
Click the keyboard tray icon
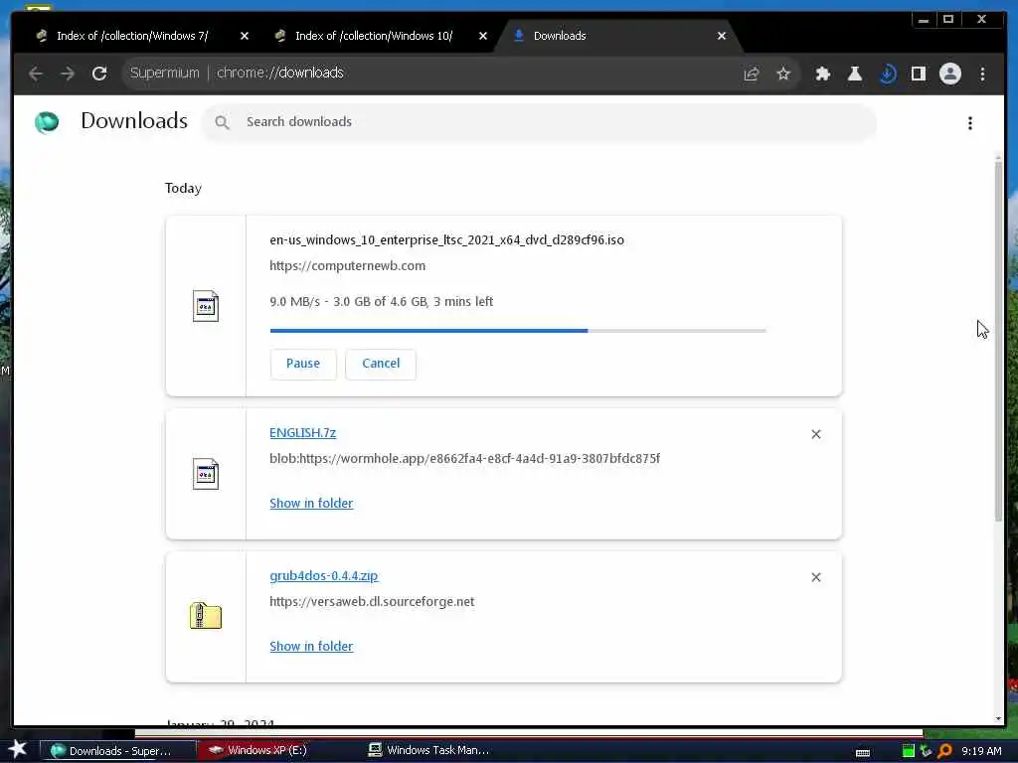click(x=862, y=753)
